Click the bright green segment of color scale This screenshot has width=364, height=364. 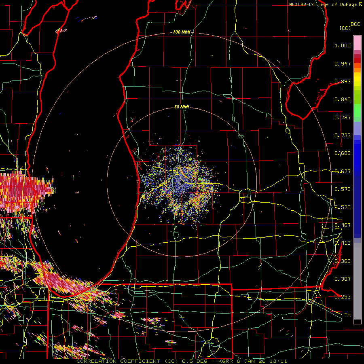click(x=357, y=110)
